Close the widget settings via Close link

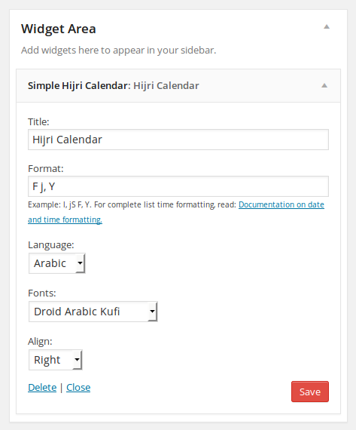point(78,388)
